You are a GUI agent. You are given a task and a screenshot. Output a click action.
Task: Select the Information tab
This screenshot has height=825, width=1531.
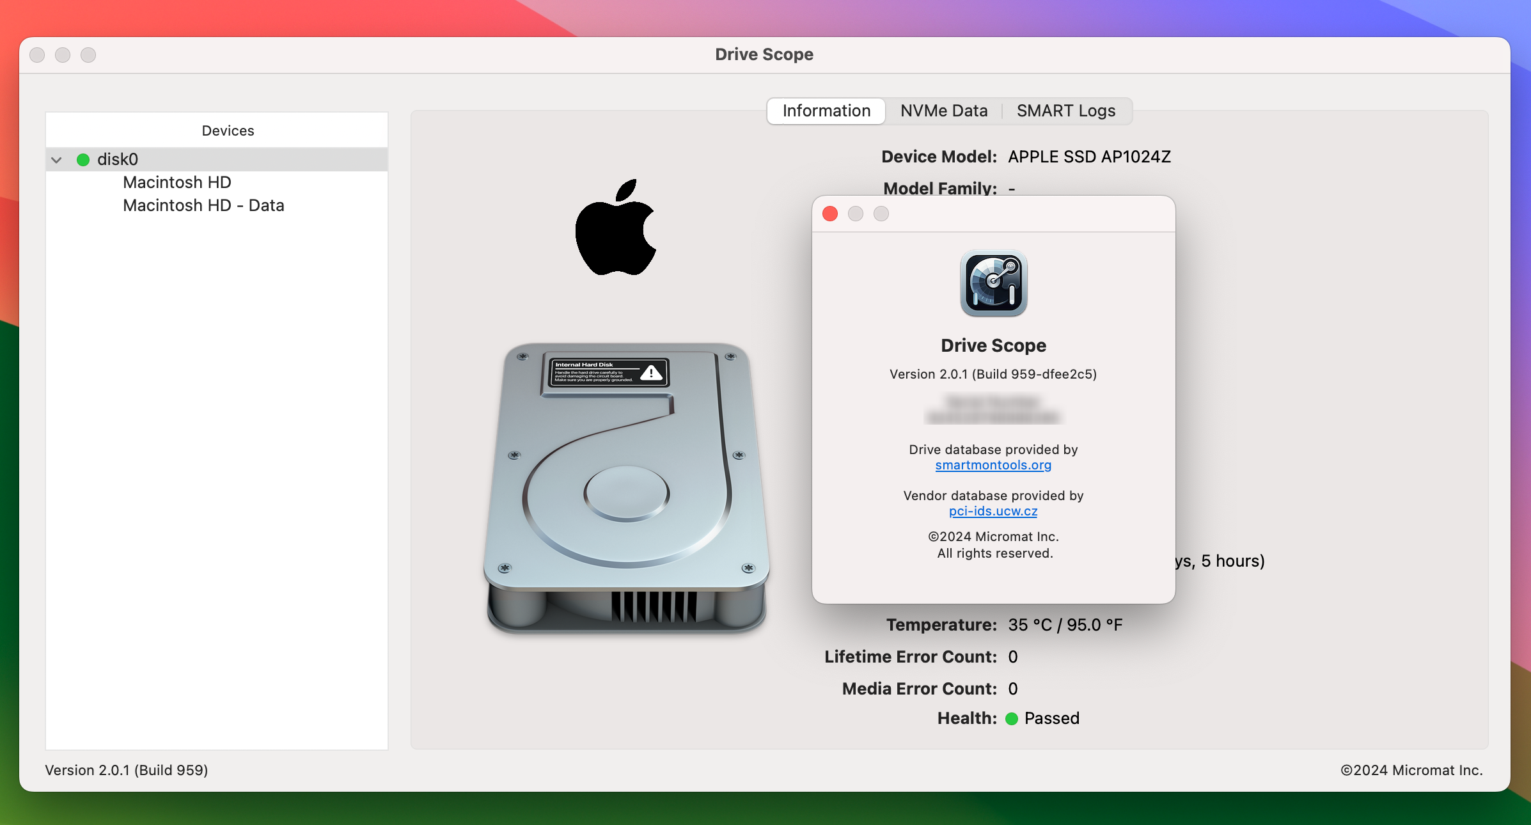(x=827, y=111)
